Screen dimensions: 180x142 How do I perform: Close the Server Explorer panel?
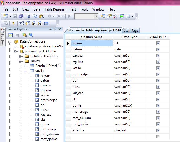tap(60, 29)
